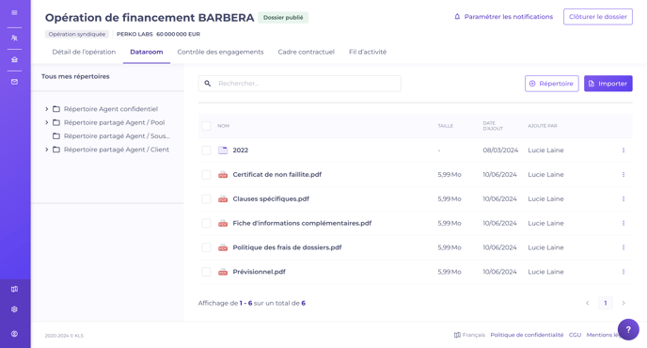Open the bank icon in the sidebar
The image size is (647, 348).
tap(14, 59)
